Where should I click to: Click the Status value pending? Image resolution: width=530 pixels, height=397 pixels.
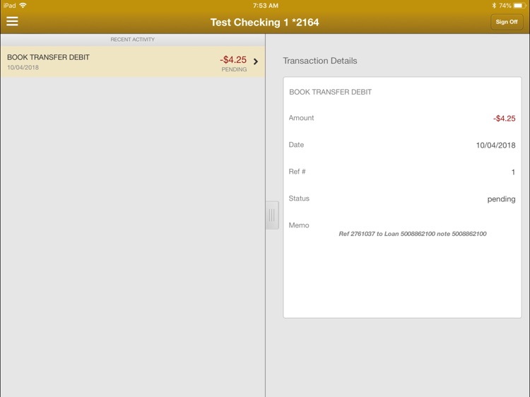point(501,199)
